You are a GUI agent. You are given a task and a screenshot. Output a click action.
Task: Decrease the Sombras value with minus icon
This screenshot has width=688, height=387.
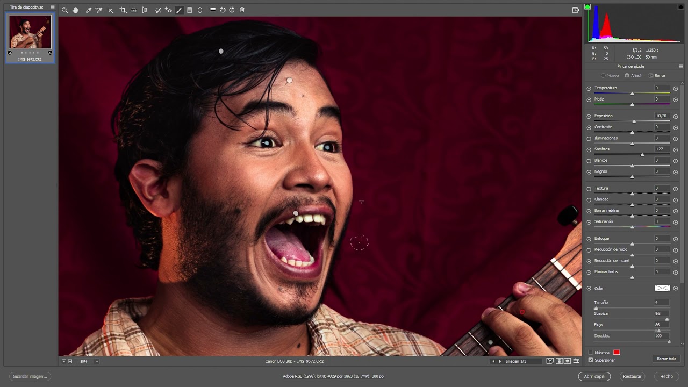point(589,149)
